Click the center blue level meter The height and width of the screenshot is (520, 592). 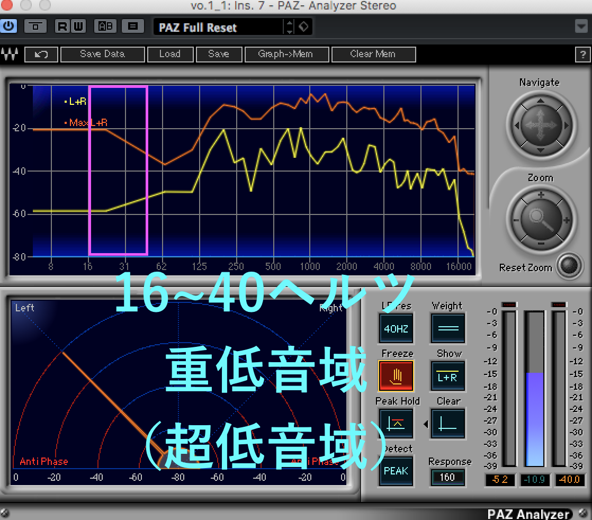tap(535, 389)
